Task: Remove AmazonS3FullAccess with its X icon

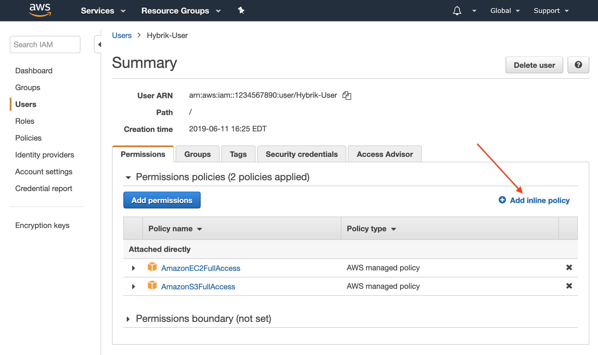Action: click(x=569, y=286)
